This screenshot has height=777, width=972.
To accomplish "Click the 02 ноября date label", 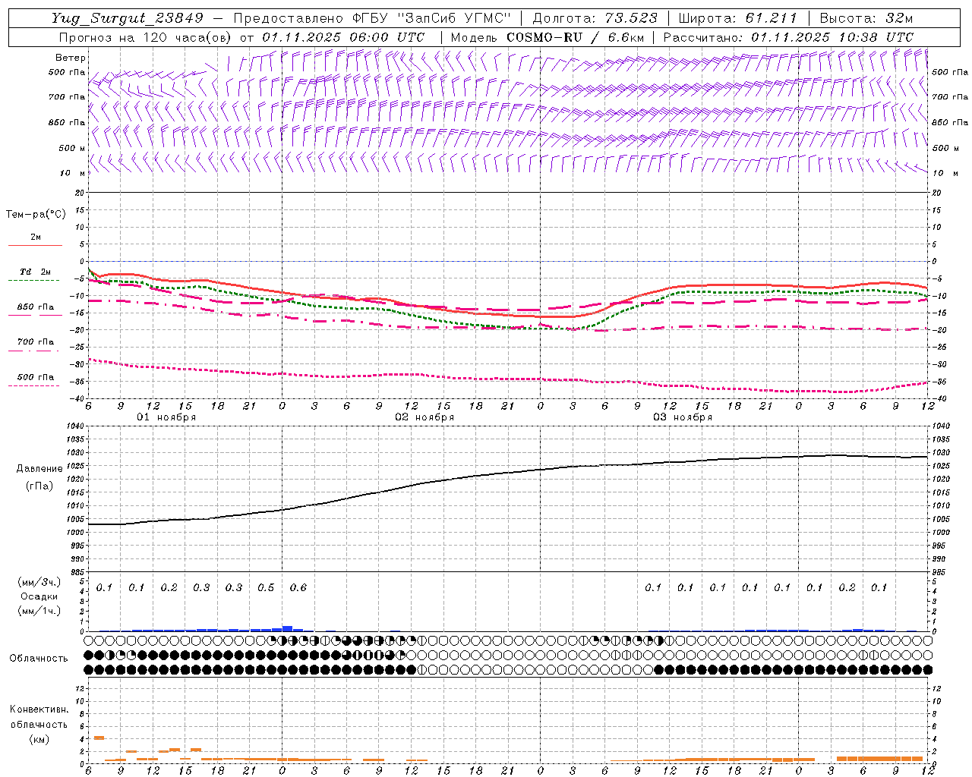I will [x=424, y=417].
